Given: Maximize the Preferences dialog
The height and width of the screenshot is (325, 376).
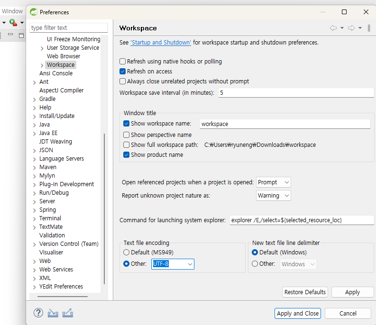Looking at the screenshot, I should tap(344, 12).
